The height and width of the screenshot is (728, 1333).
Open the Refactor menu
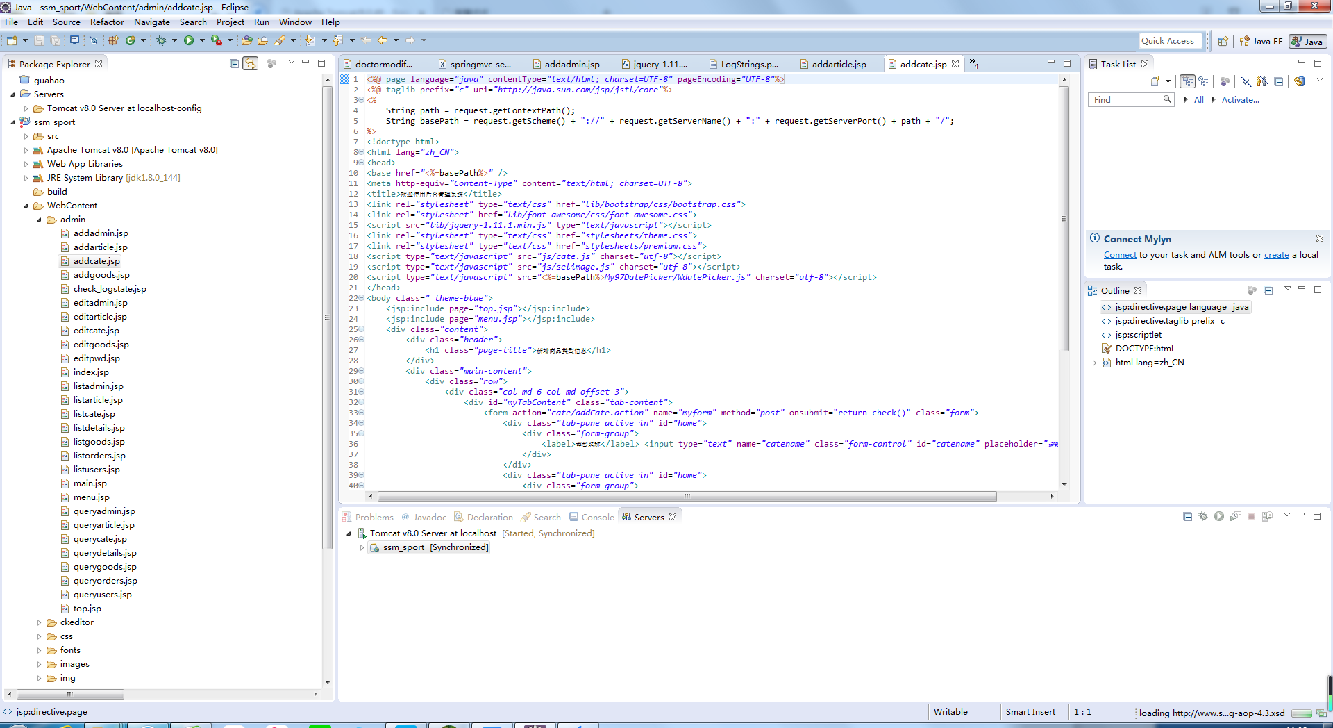tap(107, 22)
